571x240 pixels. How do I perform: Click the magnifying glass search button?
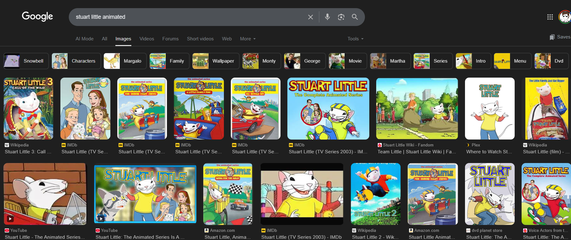(x=355, y=17)
